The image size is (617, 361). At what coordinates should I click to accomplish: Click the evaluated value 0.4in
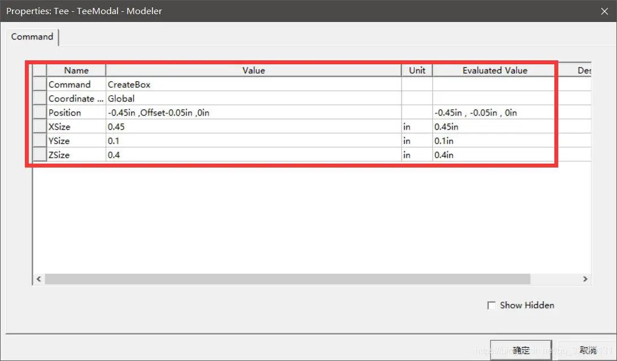tap(495, 155)
